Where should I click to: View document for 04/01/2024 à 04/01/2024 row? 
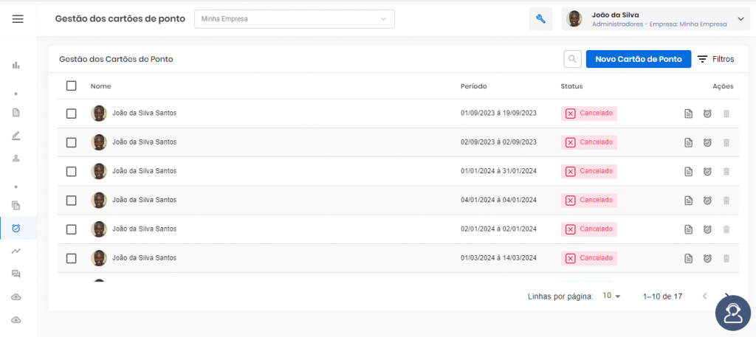(x=689, y=201)
